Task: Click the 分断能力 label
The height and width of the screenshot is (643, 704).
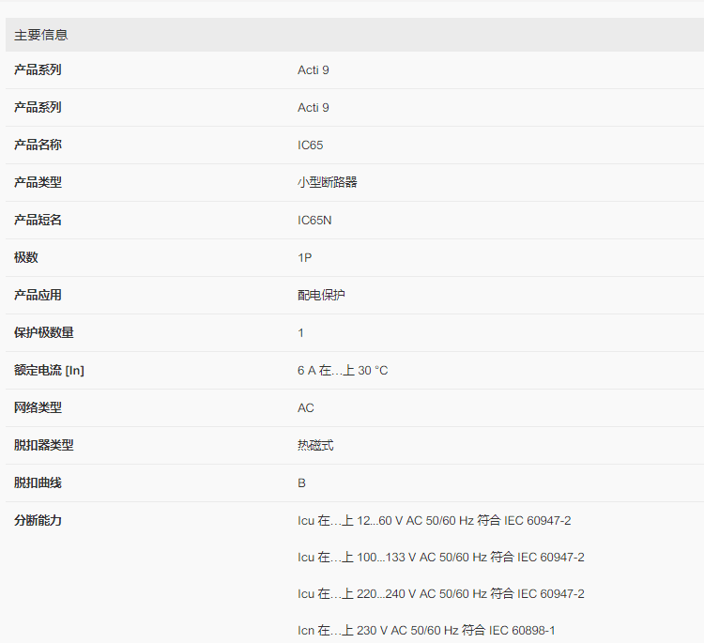Action: (x=38, y=520)
